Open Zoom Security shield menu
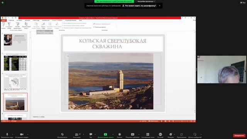Screen dimensions: 247x139 [63, 134]
